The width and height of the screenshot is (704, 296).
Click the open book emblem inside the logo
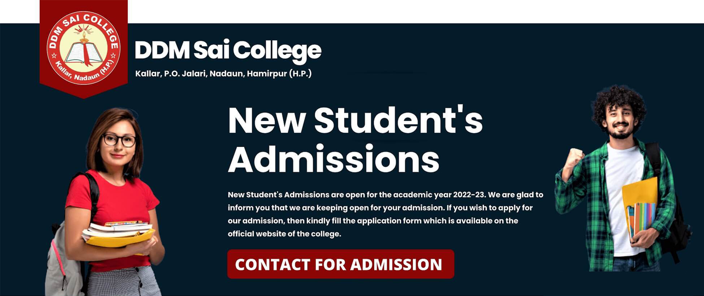(x=84, y=53)
